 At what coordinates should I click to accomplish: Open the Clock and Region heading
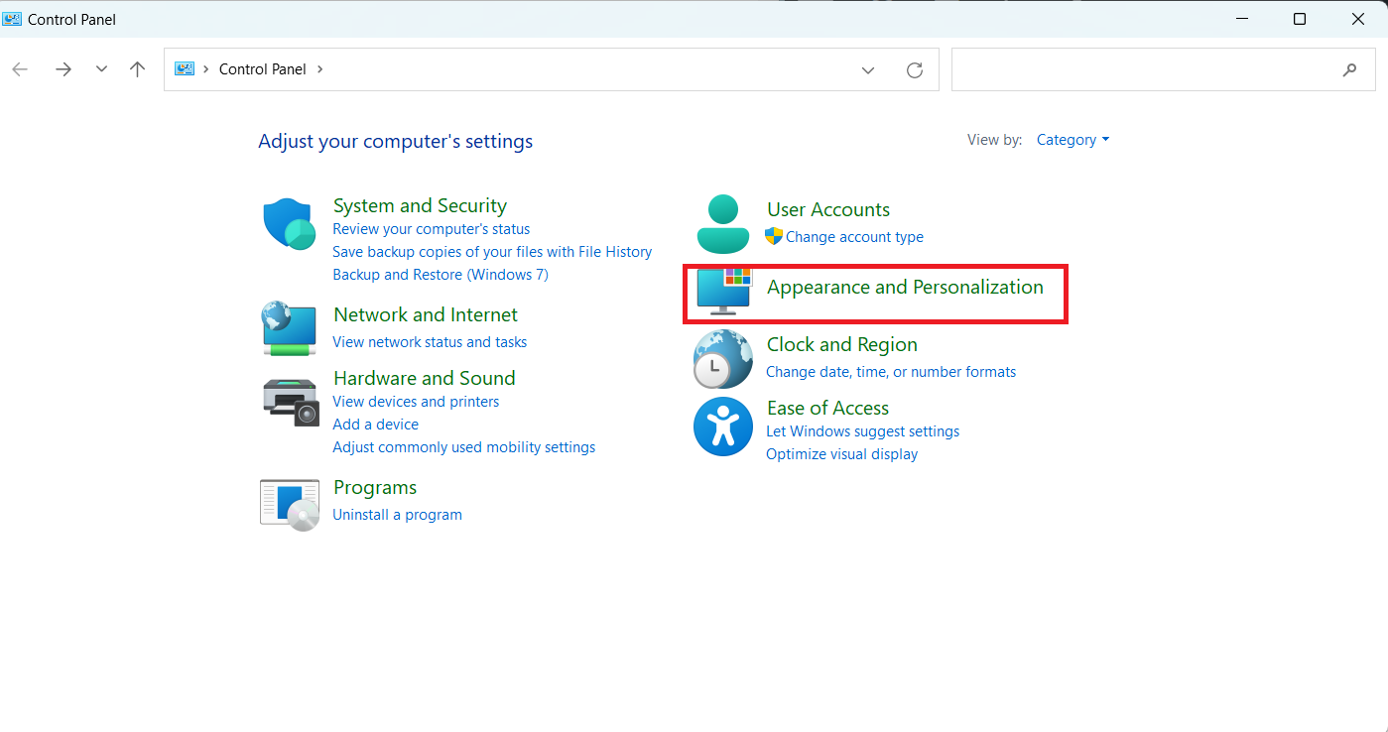[x=842, y=344]
